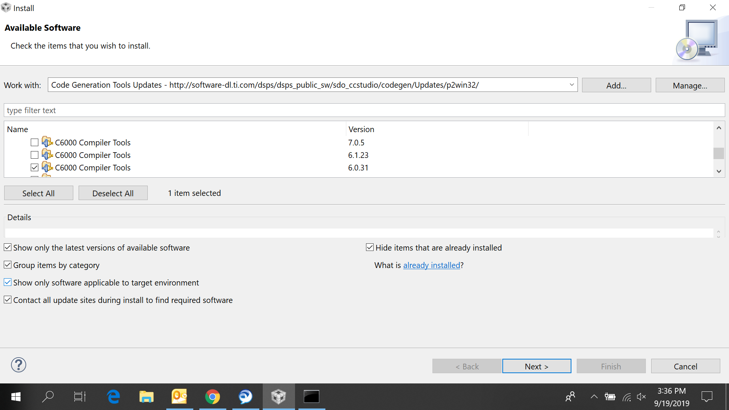This screenshot has height=410, width=729.
Task: Click the feature icon for version 6.0.31
Action: (x=47, y=167)
